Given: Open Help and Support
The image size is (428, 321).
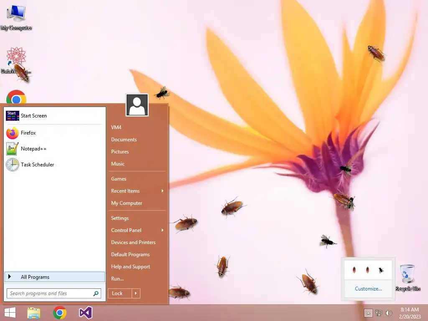Looking at the screenshot, I should coord(130,267).
